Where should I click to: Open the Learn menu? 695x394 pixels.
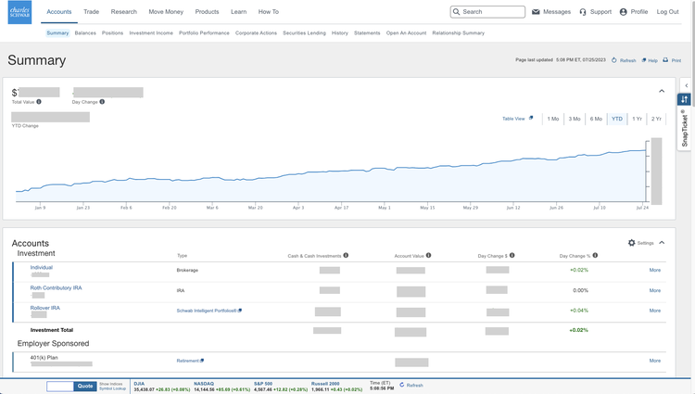click(238, 12)
